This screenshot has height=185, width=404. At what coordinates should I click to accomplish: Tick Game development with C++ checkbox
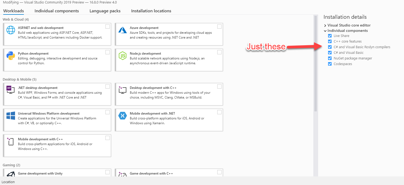[219, 172]
